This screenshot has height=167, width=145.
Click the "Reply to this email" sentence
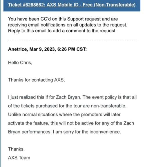click(x=62, y=31)
